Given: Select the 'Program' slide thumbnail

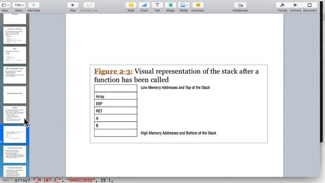Looking at the screenshot, I should (x=15, y=114).
